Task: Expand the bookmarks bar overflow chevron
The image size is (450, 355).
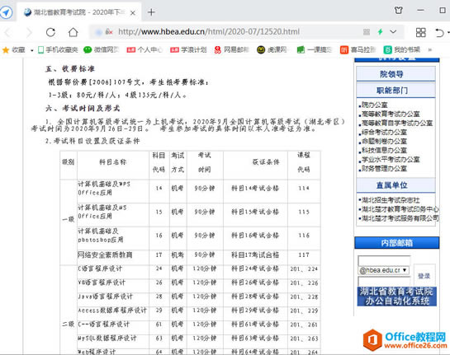Action: (x=430, y=49)
